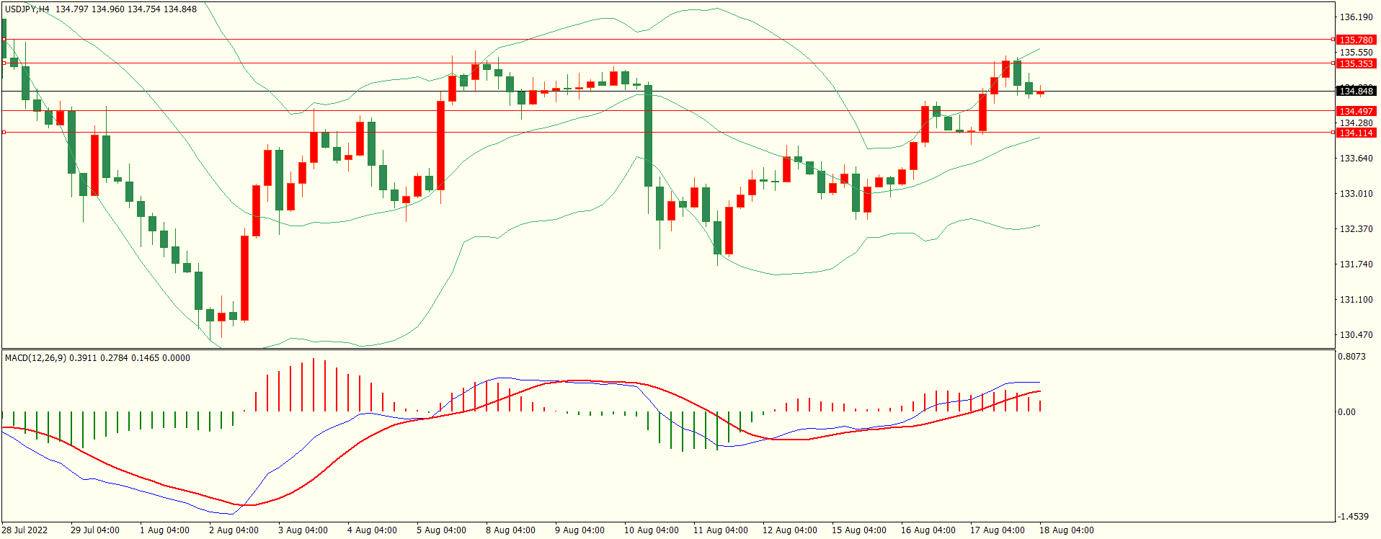
Task: Click the 28 Jul 2022 date label
Action: click(25, 530)
